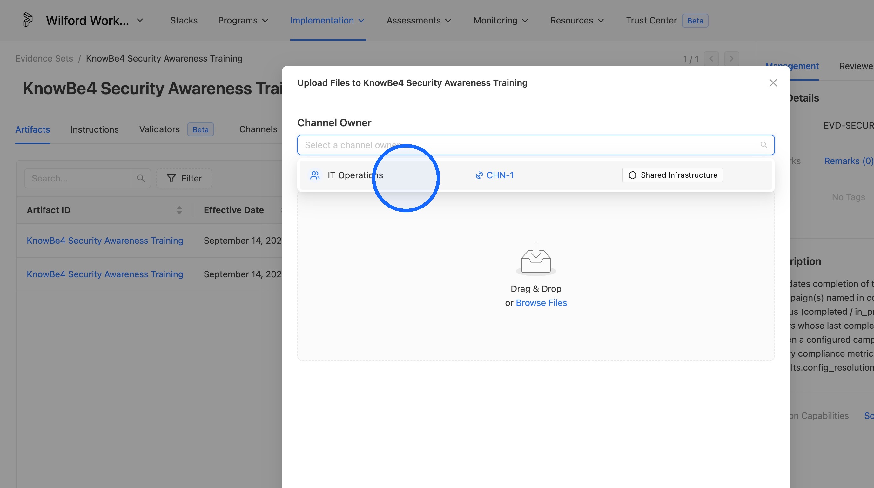Switch to the Artifacts tab

[x=33, y=129]
